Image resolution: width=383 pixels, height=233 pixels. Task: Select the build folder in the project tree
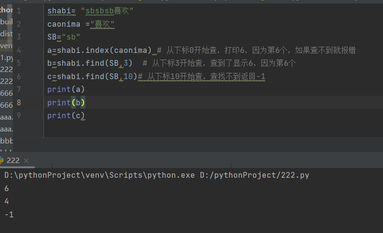pyautogui.click(x=6, y=22)
